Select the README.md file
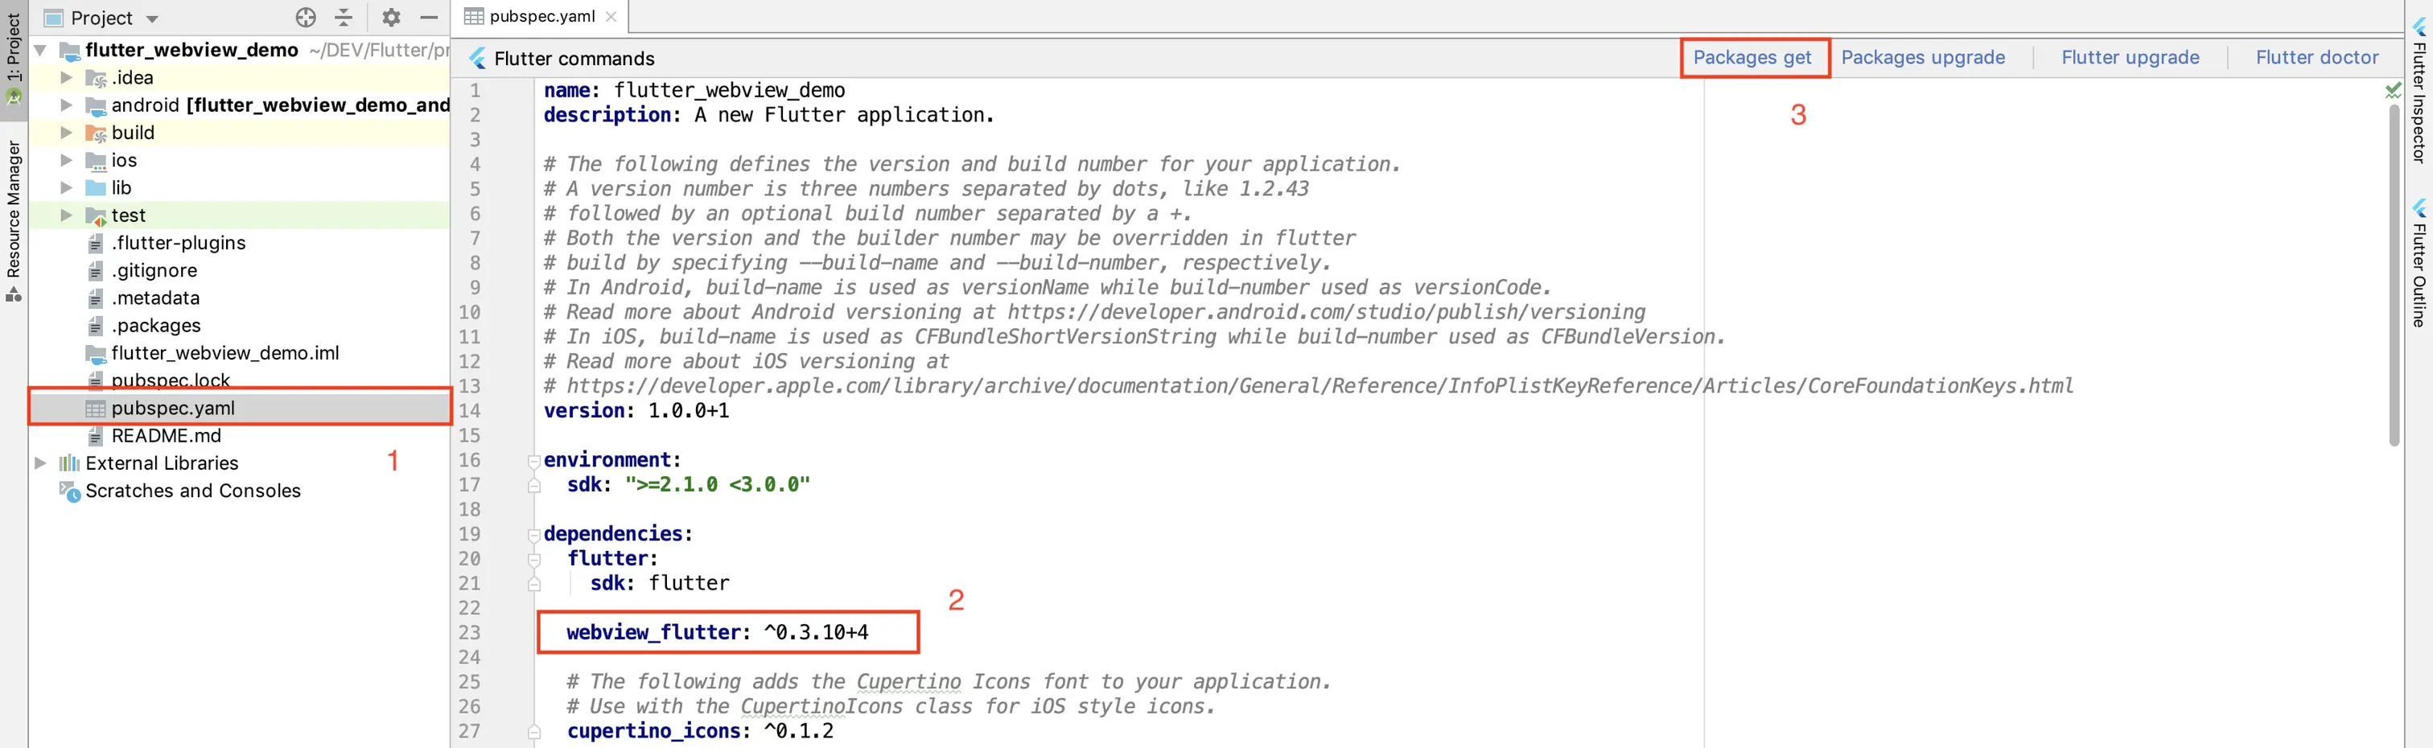Image resolution: width=2433 pixels, height=748 pixels. pyautogui.click(x=167, y=435)
